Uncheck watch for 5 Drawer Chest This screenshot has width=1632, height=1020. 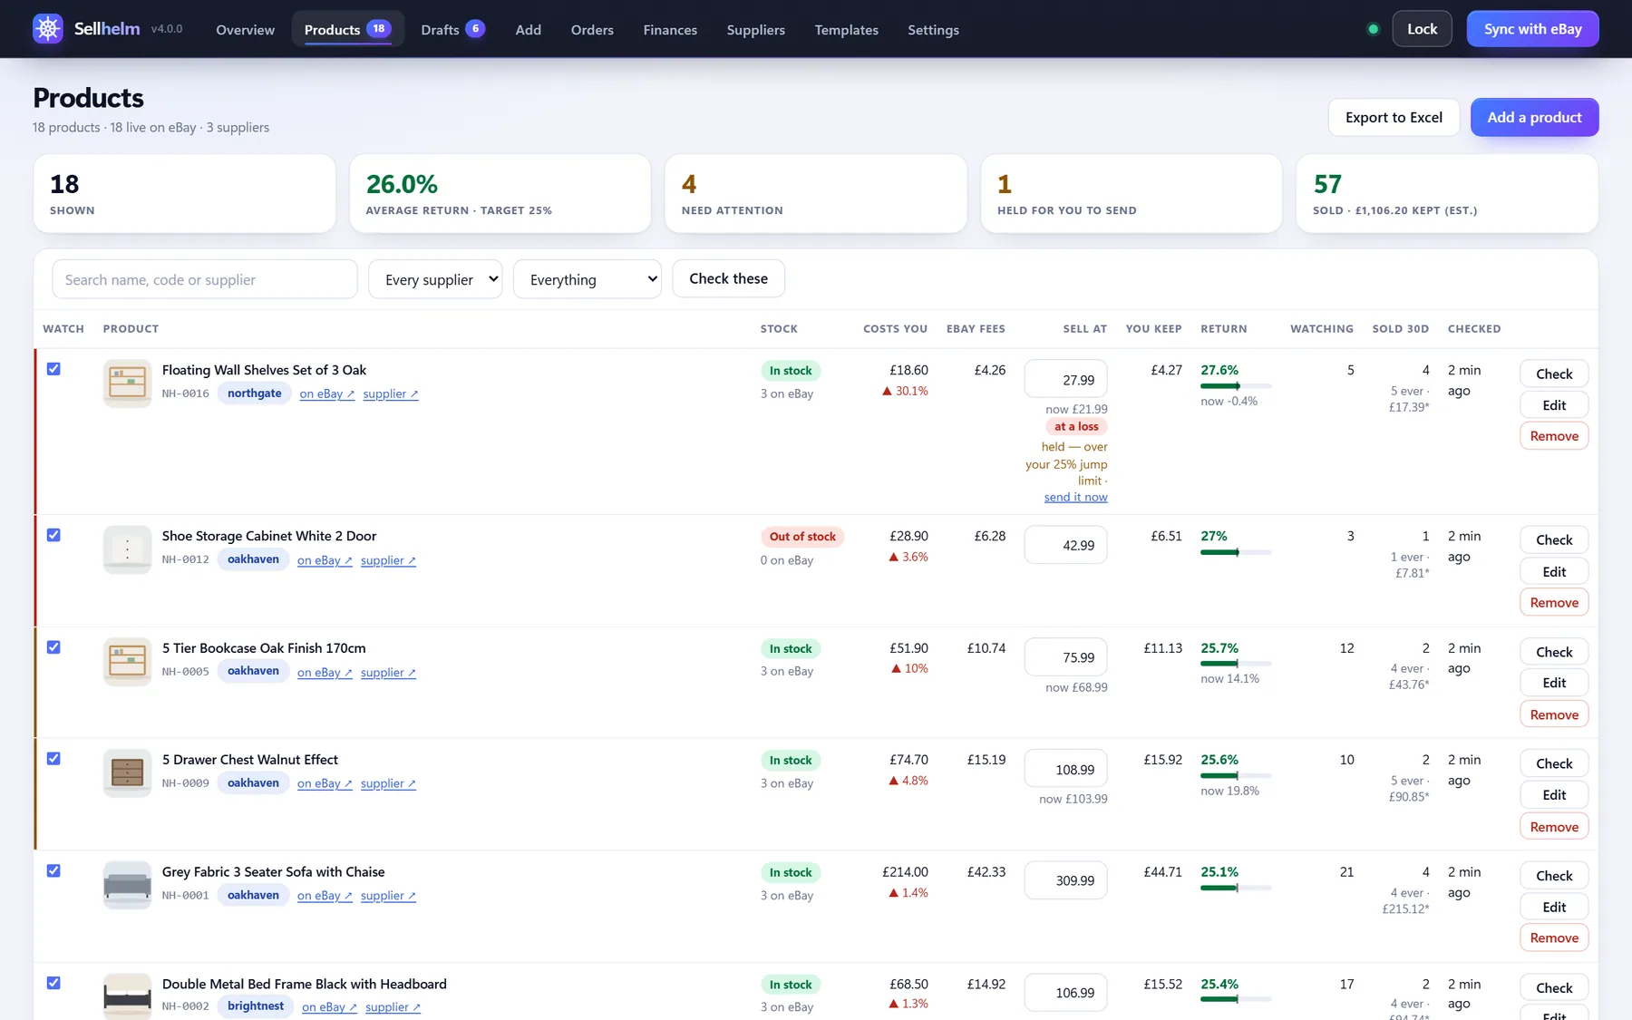pyautogui.click(x=53, y=759)
